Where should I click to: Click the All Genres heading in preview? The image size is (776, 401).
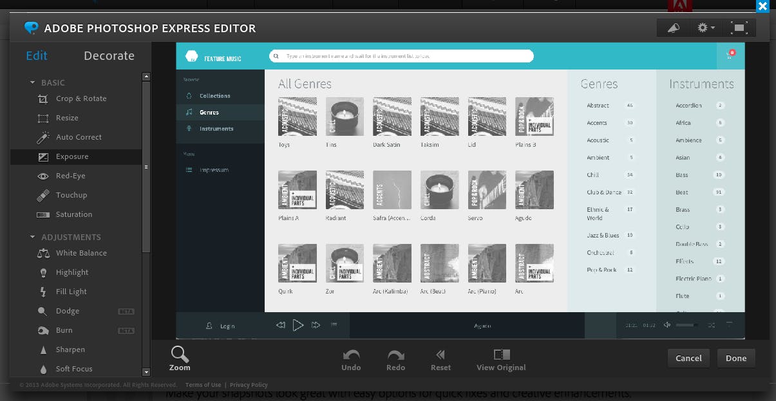point(305,84)
